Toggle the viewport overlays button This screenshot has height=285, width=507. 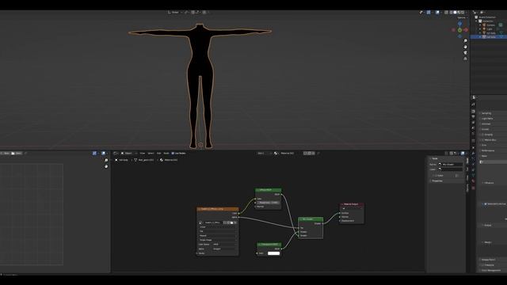437,13
